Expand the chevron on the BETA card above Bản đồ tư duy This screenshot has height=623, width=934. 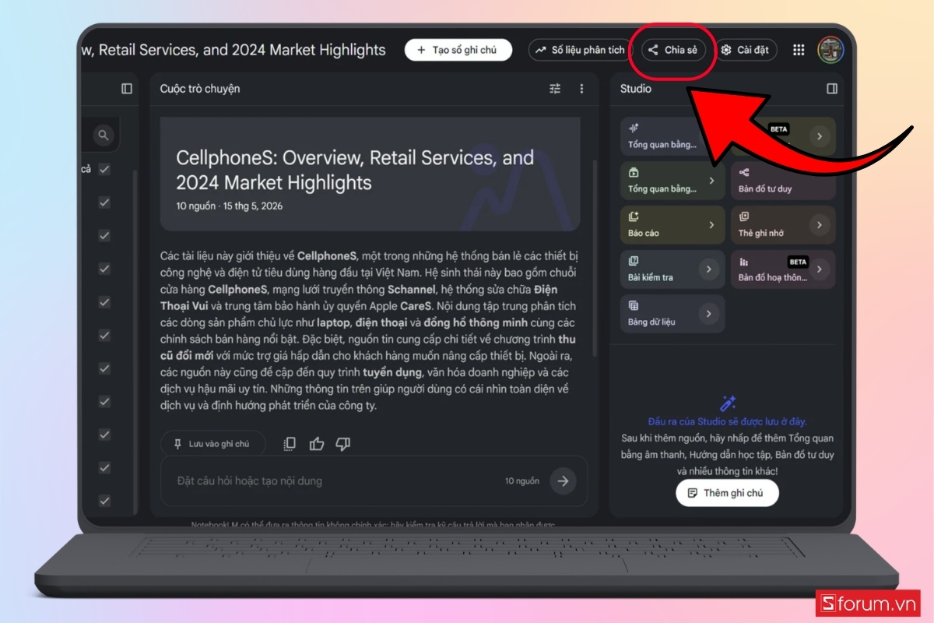820,136
